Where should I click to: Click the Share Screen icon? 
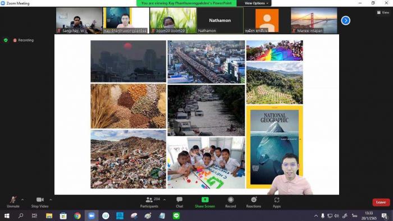(205, 200)
